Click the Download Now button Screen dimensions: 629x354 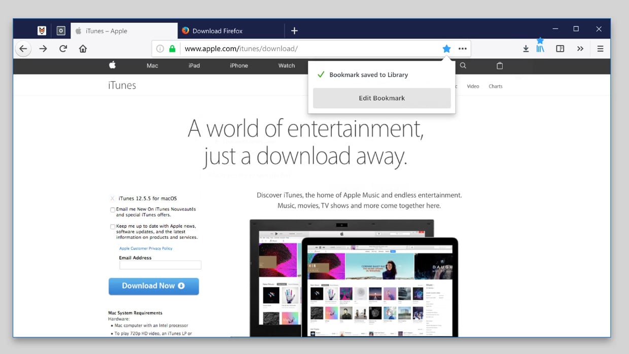(x=154, y=286)
